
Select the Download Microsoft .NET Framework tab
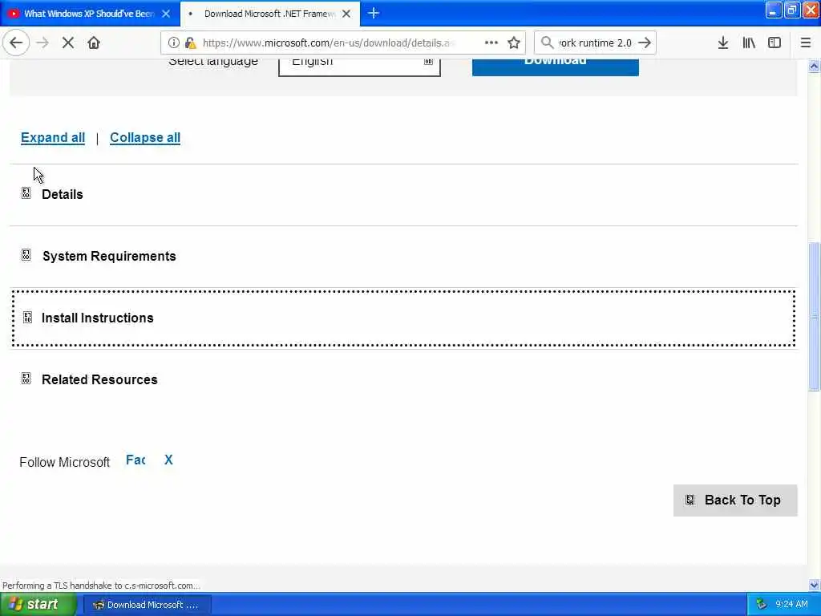click(269, 14)
